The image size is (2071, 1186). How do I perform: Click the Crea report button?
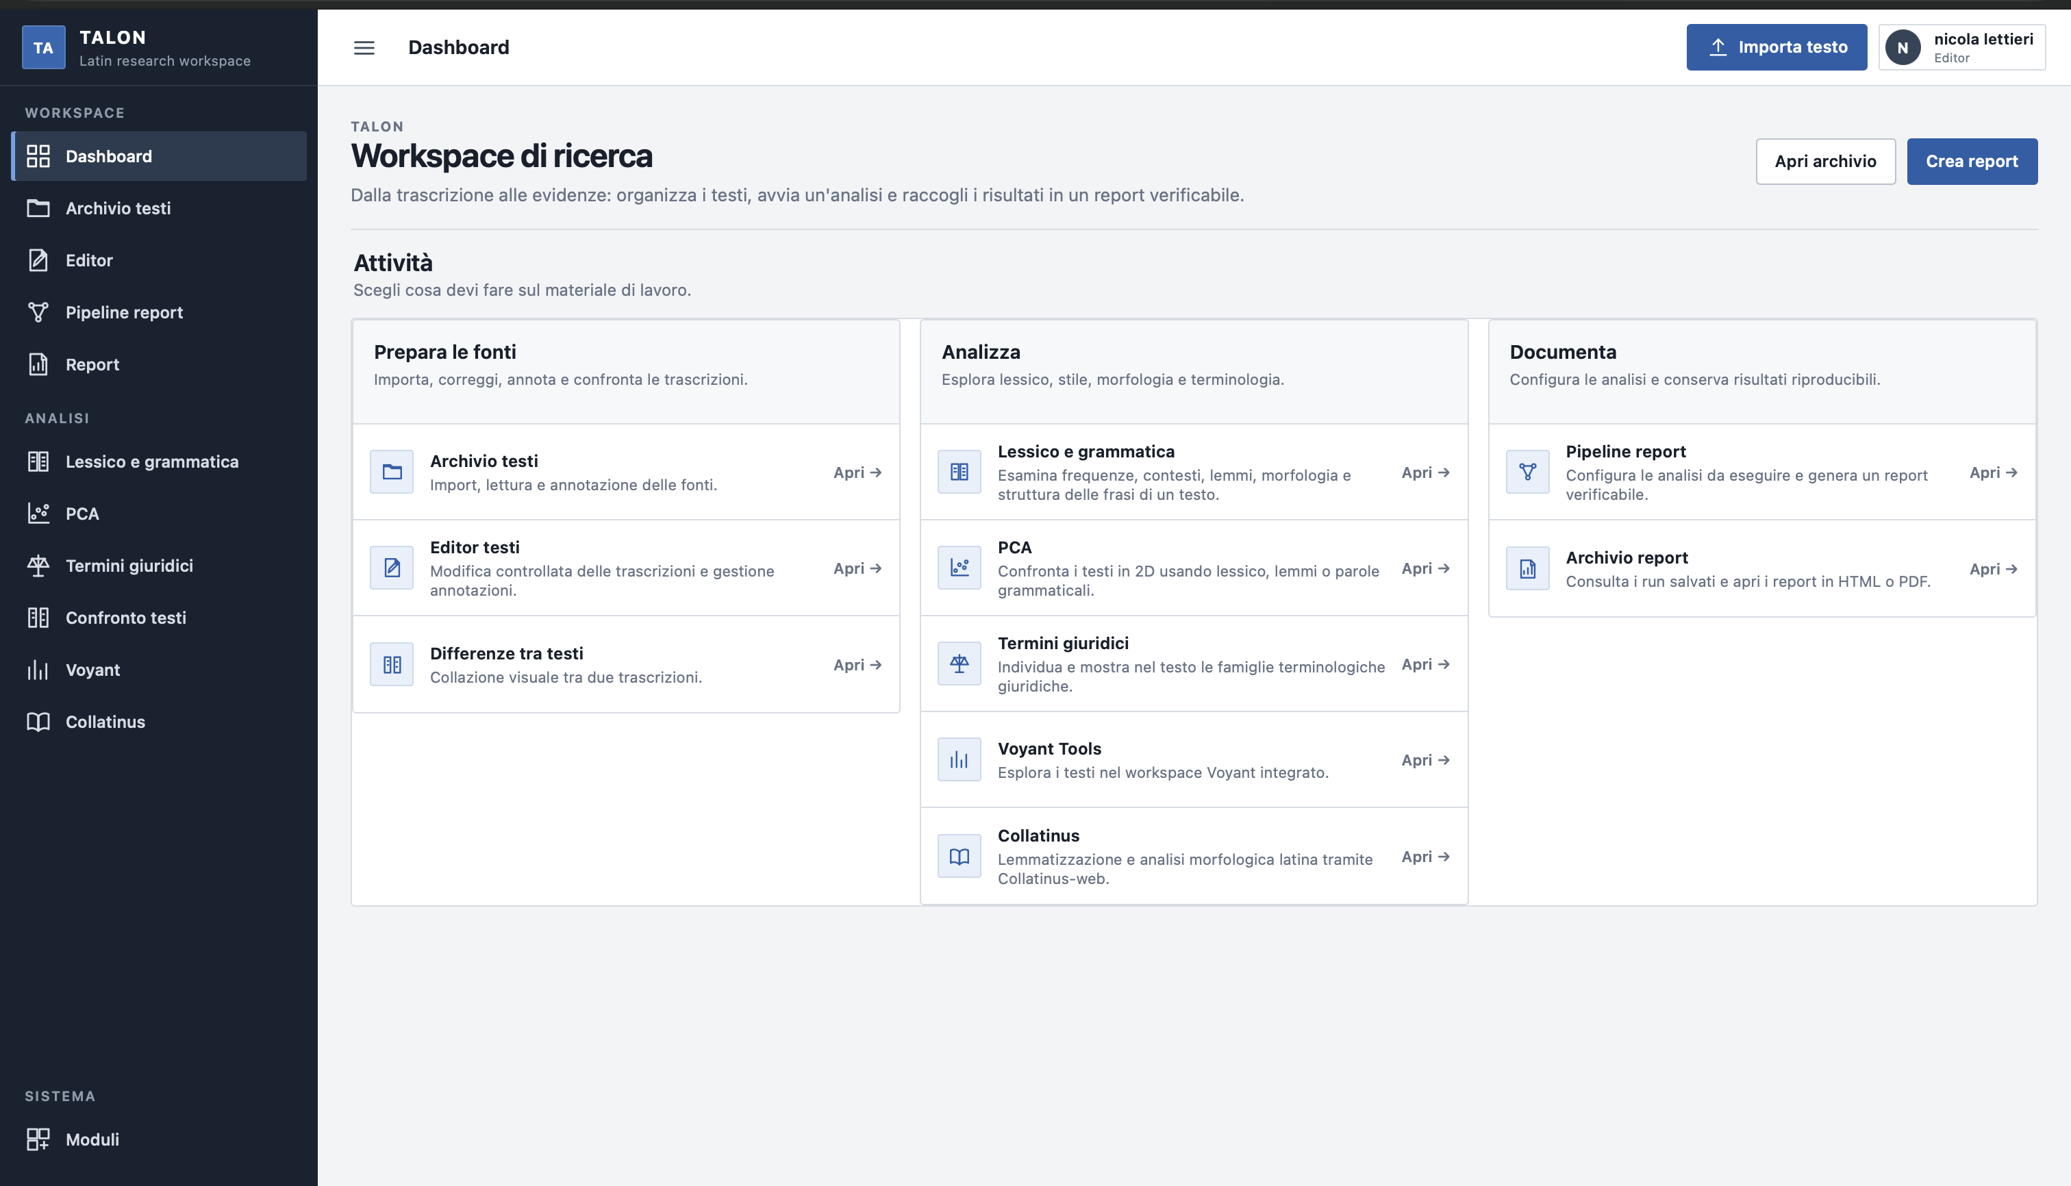(x=1972, y=162)
